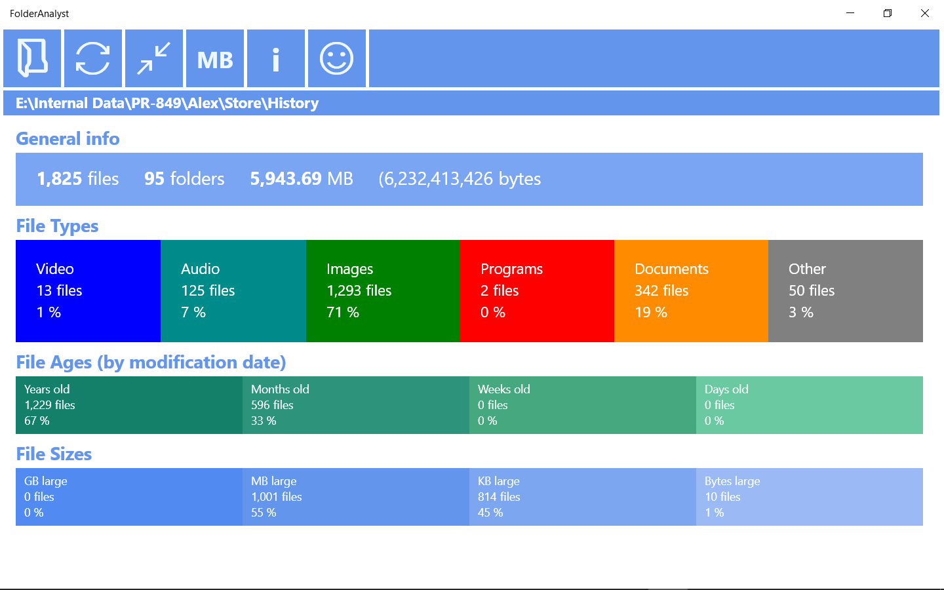Select the folder path E:\Internal Data bar
944x590 pixels.
click(471, 103)
